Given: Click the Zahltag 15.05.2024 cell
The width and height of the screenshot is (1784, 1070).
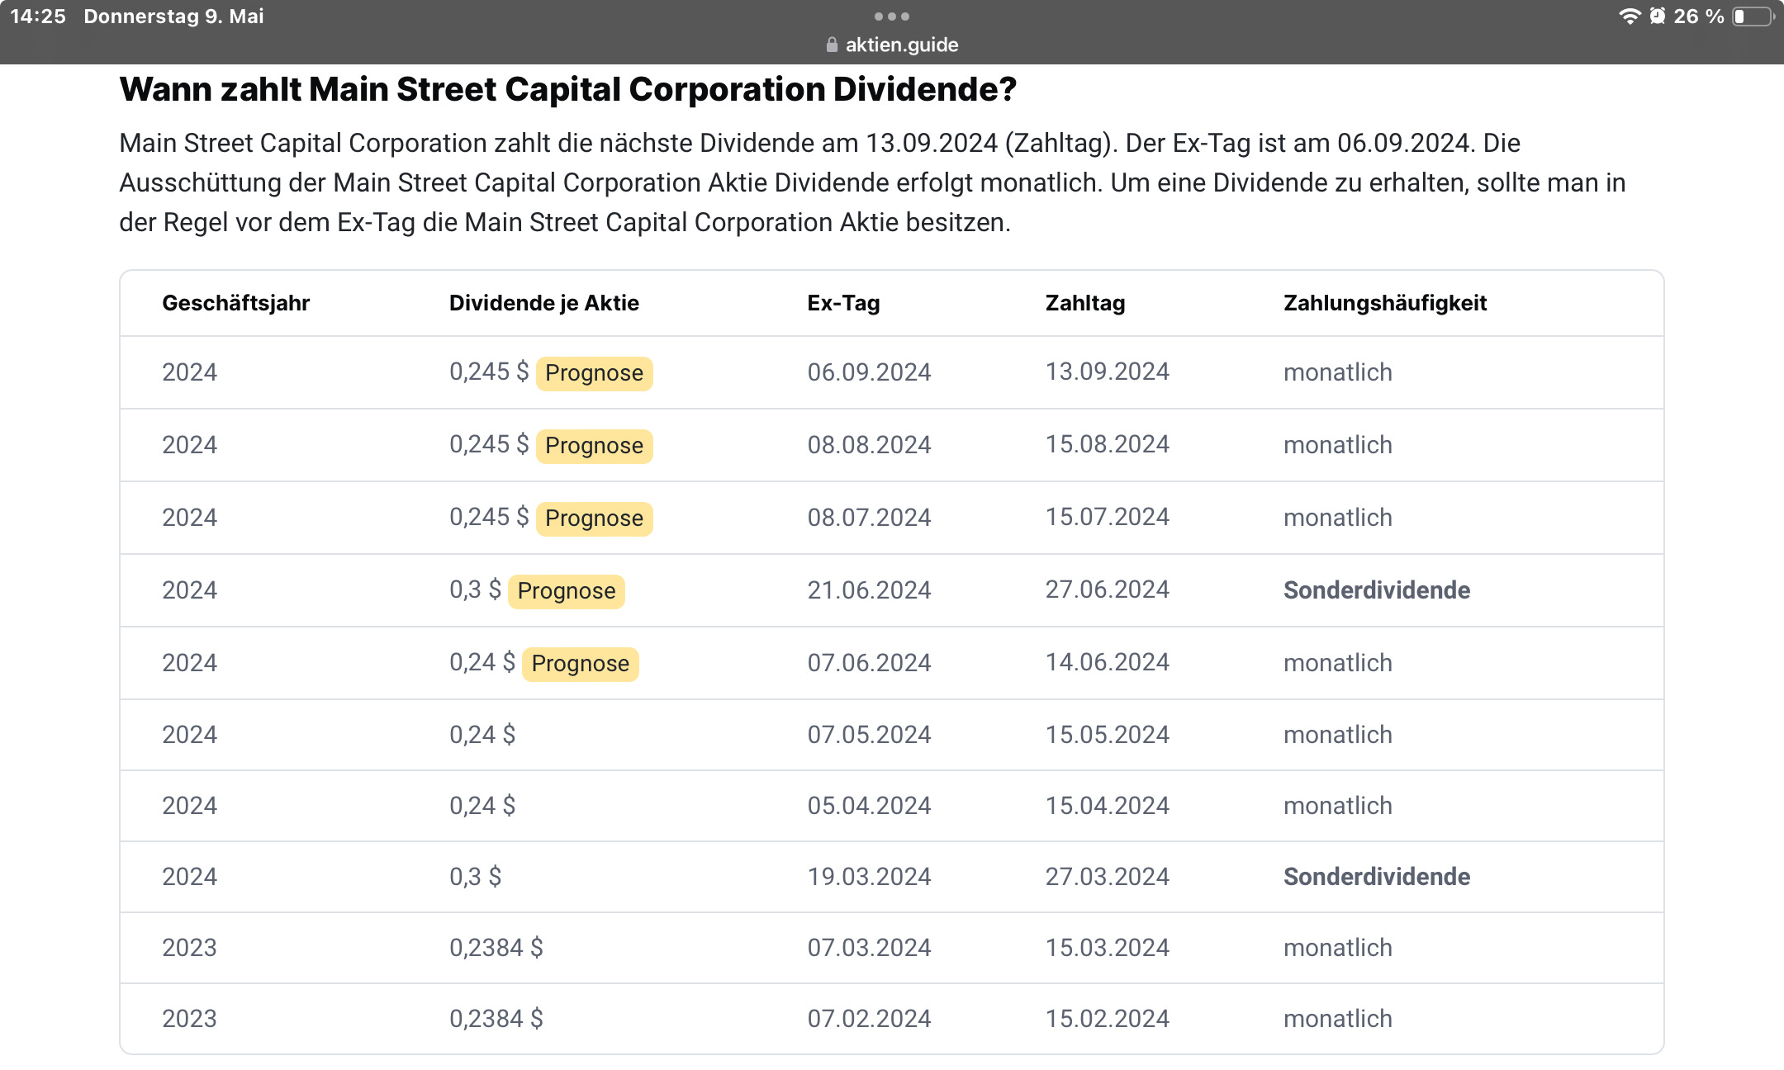Looking at the screenshot, I should pos(1108,735).
